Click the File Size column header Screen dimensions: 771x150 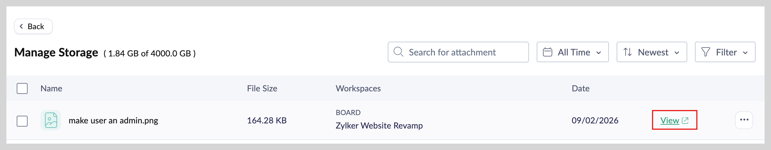click(262, 88)
